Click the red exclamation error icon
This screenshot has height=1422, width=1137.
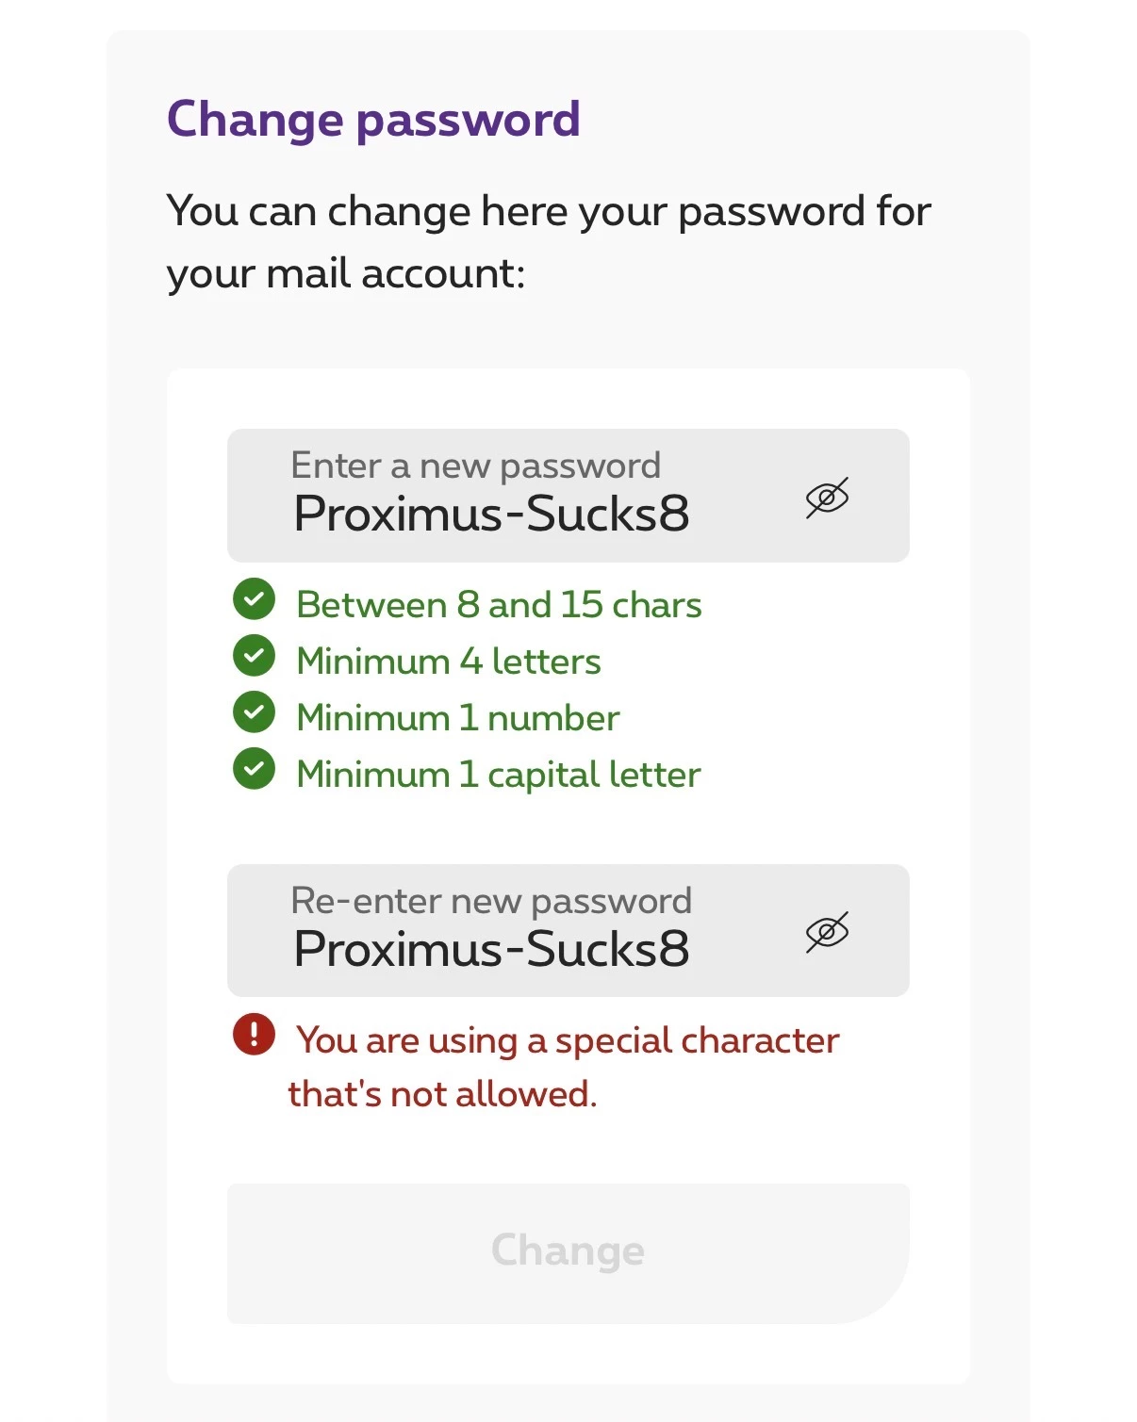[254, 1035]
